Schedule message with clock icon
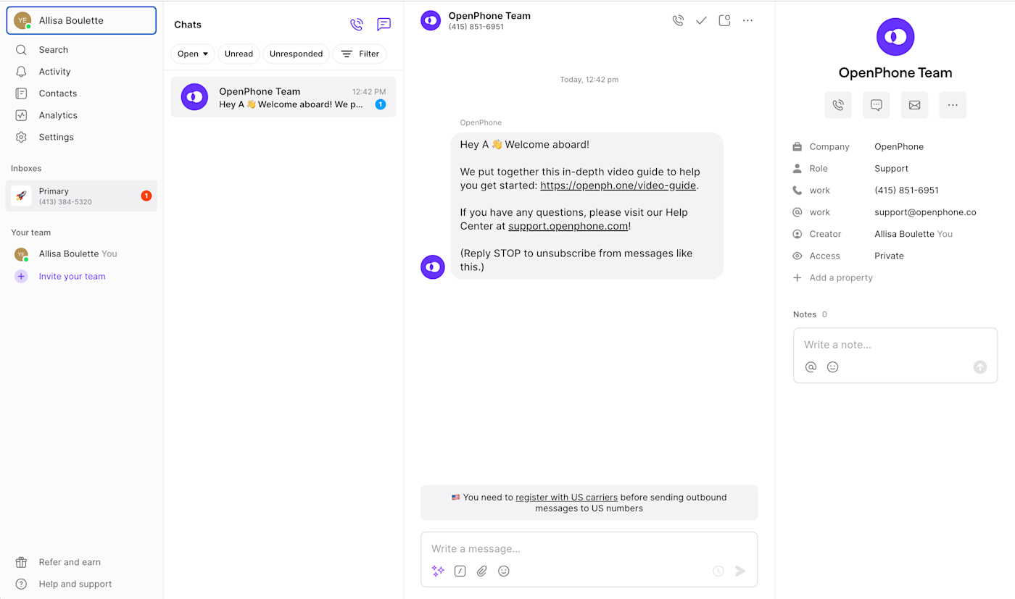 pyautogui.click(x=718, y=571)
